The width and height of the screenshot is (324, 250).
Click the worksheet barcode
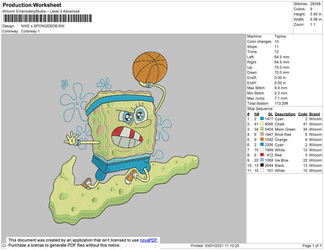(48, 18)
